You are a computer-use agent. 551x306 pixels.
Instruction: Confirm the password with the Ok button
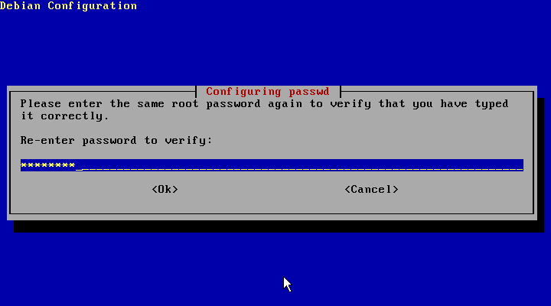tap(165, 190)
